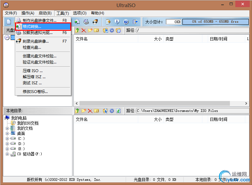The width and height of the screenshot is (252, 185).
Task: Click New Folder icon in local pane toolbar
Action: pos(84,111)
